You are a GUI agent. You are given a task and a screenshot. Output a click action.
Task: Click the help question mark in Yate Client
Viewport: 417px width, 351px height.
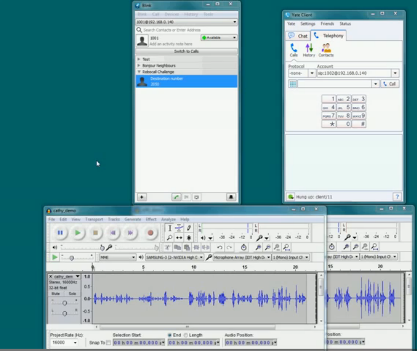click(397, 197)
